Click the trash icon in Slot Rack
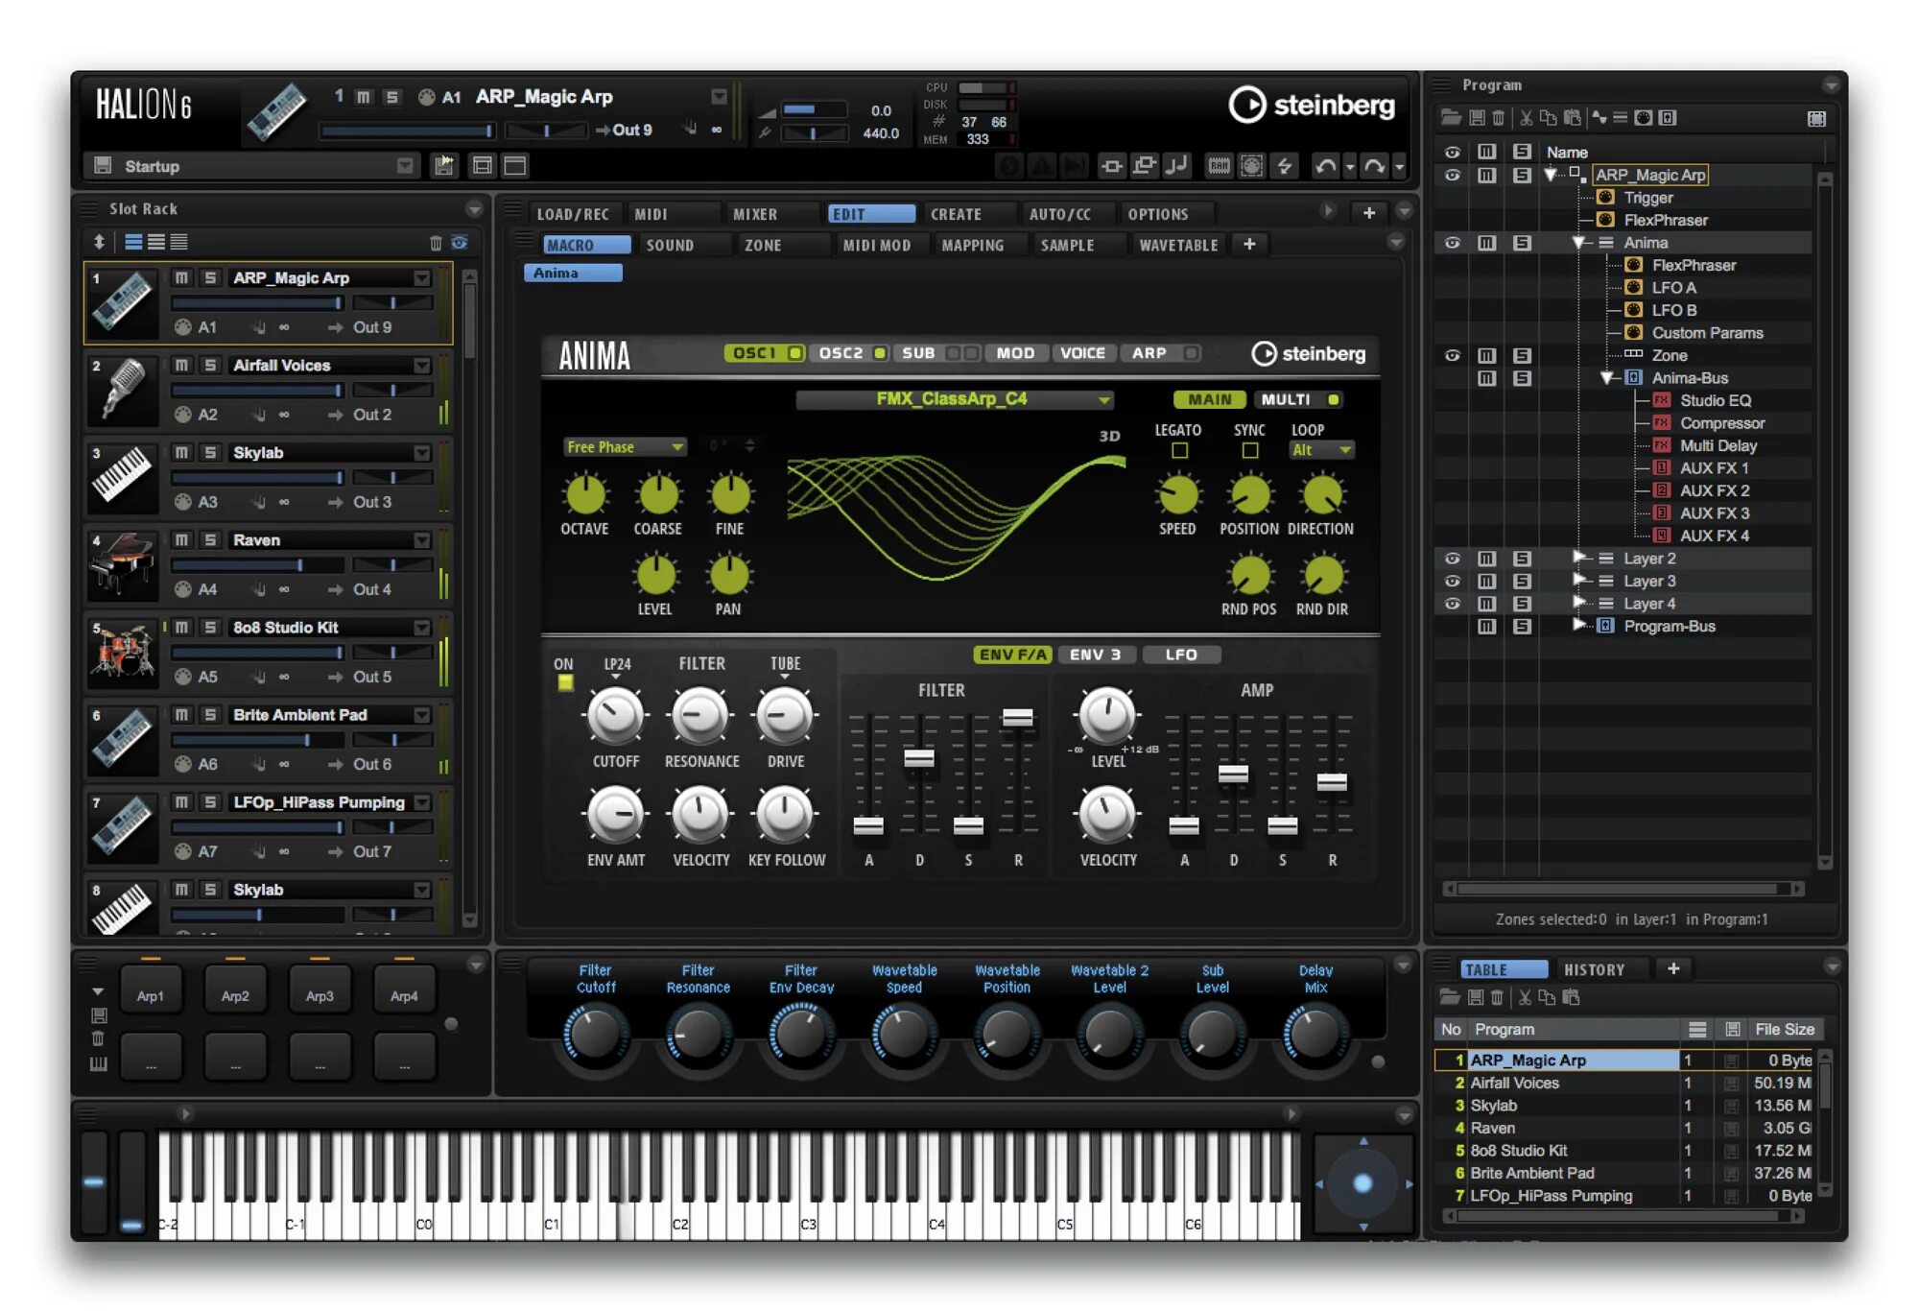 coord(436,243)
